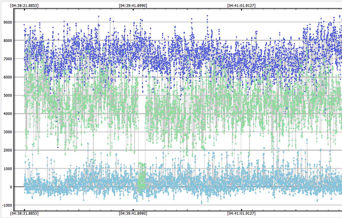Click the bottom timestamp label 04:38:21.8853

(24, 214)
